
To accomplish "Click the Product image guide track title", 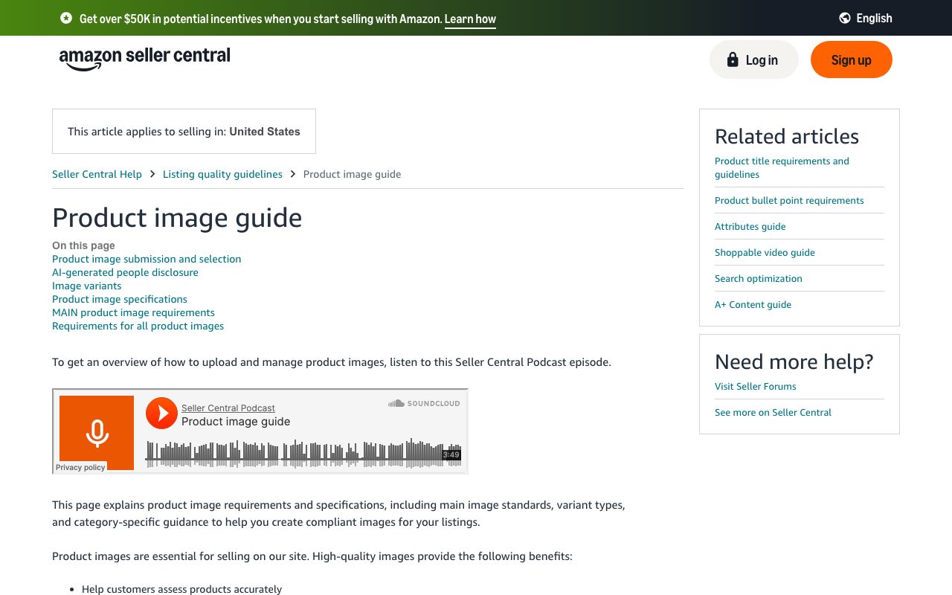I will (x=236, y=422).
